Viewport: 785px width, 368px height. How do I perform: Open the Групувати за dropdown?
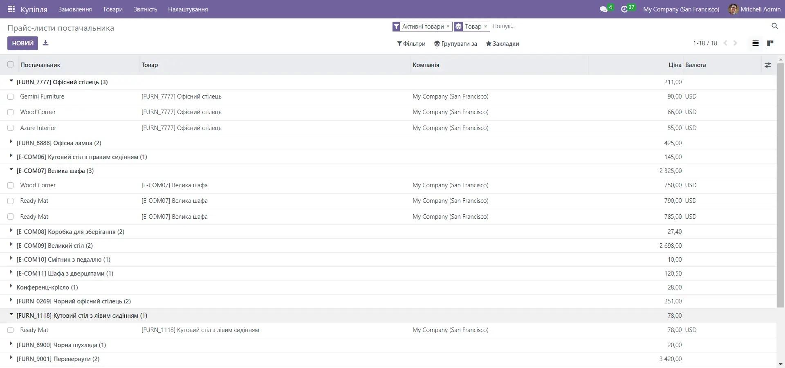click(x=455, y=44)
